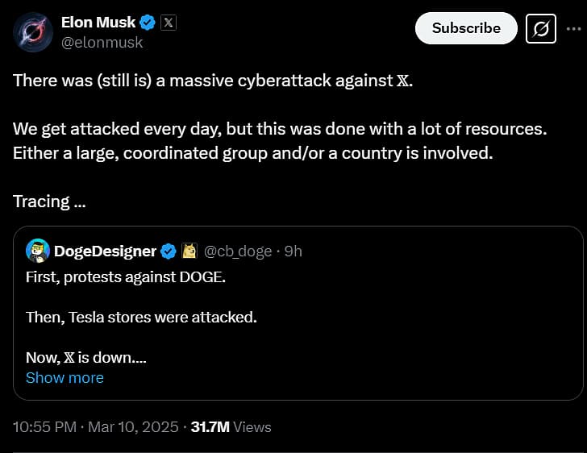Click the Doge affiliate badge before @cb_doge
This screenshot has width=587, height=453.
pos(190,251)
